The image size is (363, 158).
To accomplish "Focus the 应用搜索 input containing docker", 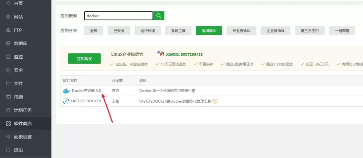I will [x=119, y=16].
